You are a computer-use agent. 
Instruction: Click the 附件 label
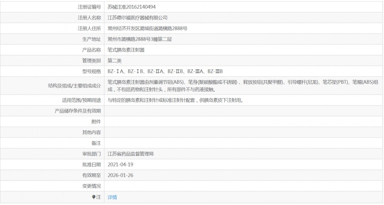pyautogui.click(x=96, y=122)
